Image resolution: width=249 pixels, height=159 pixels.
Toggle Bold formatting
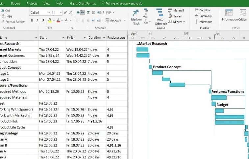32,20
